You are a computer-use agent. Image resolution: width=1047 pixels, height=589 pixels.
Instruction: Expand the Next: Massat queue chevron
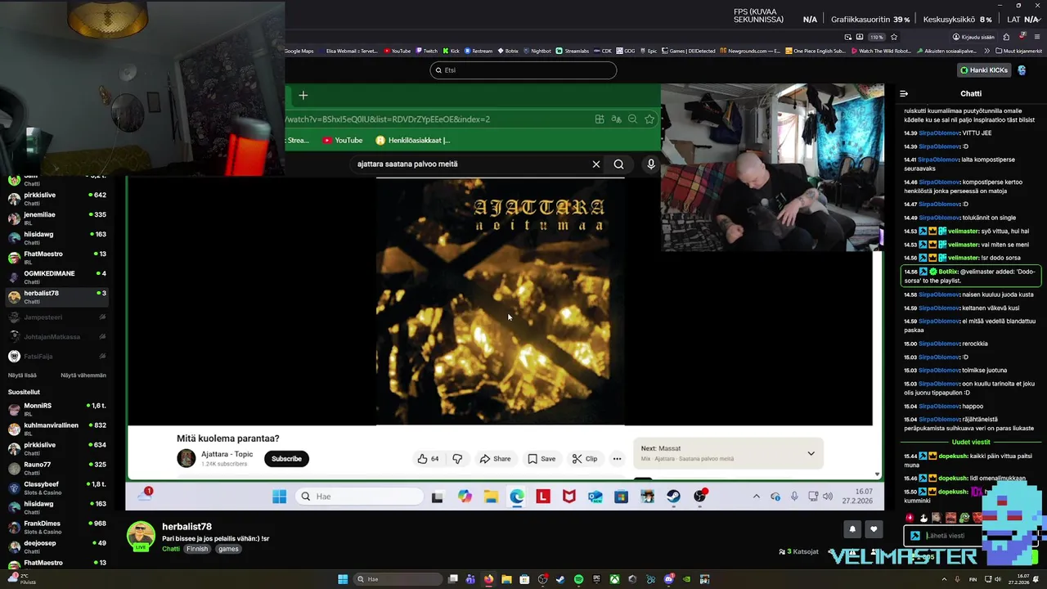pos(811,453)
